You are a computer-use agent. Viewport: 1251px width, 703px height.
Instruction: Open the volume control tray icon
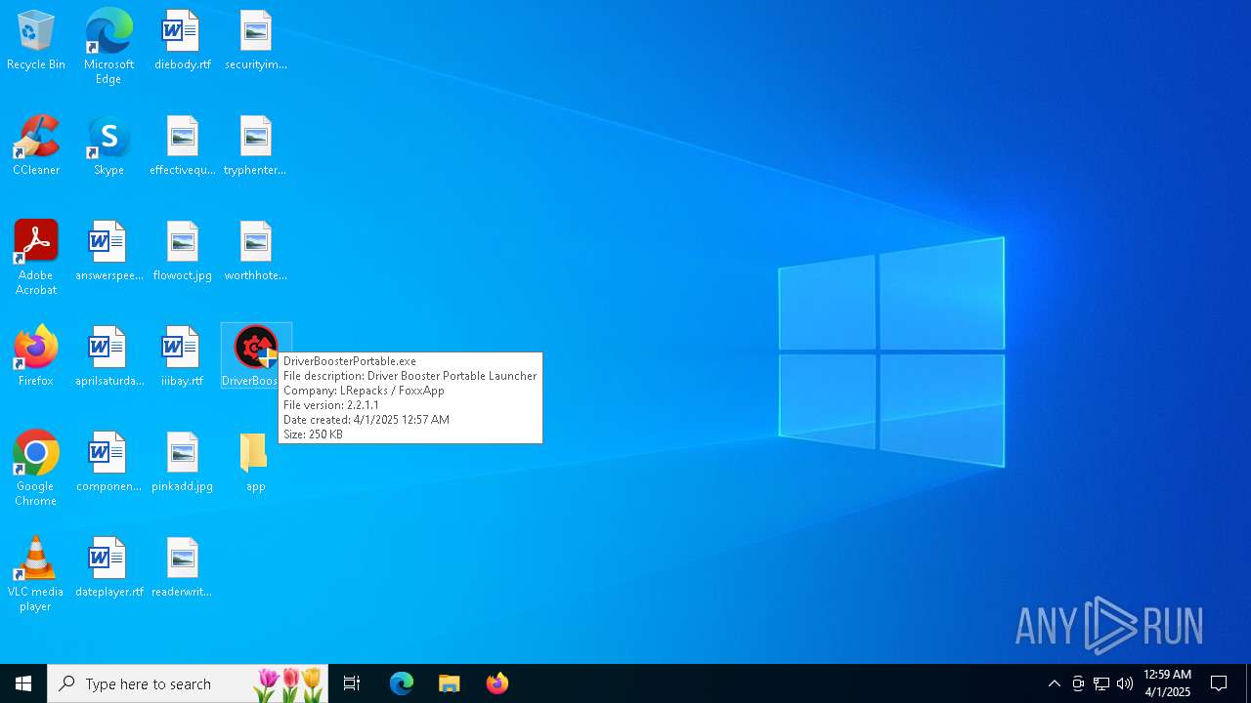[1125, 683]
